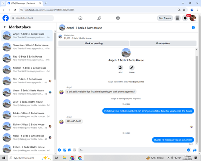Attach a photo with the image icon
The width and height of the screenshot is (201, 161).
(64, 150)
